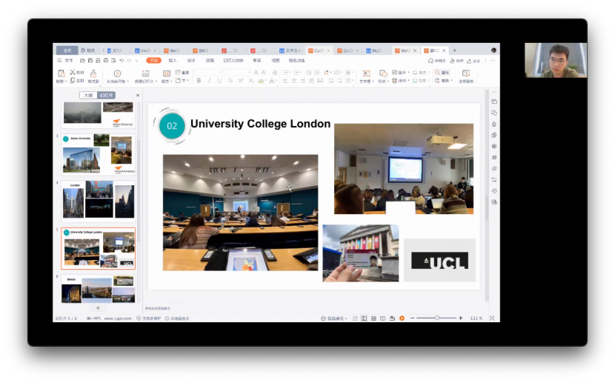Click the Reset slide icon
The height and width of the screenshot is (383, 615).
(x=178, y=72)
